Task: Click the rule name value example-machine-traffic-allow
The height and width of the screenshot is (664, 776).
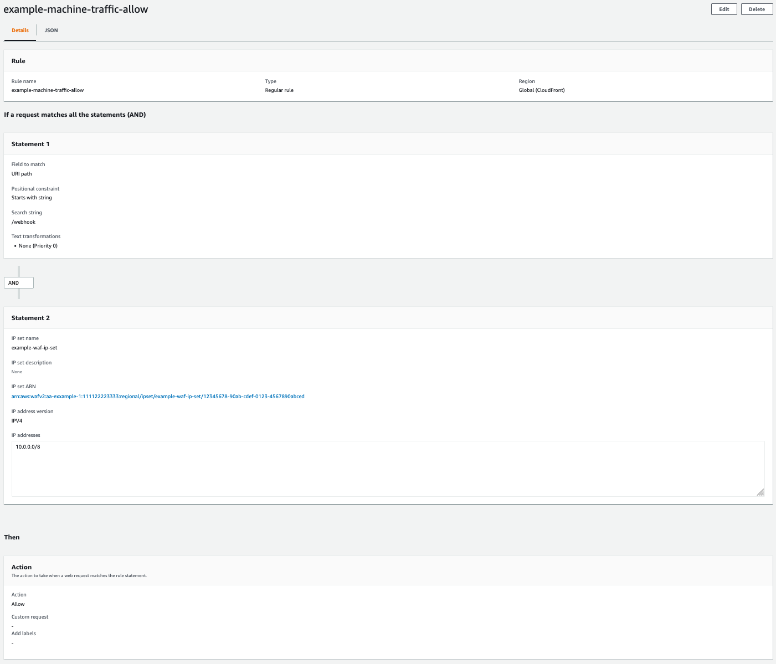Action: point(48,90)
